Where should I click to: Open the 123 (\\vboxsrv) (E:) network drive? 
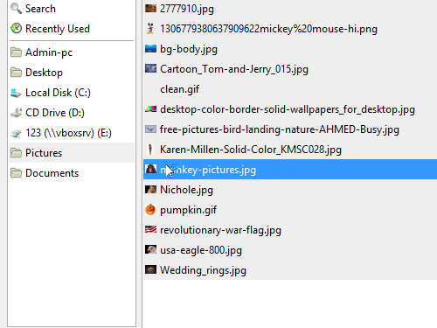61,133
